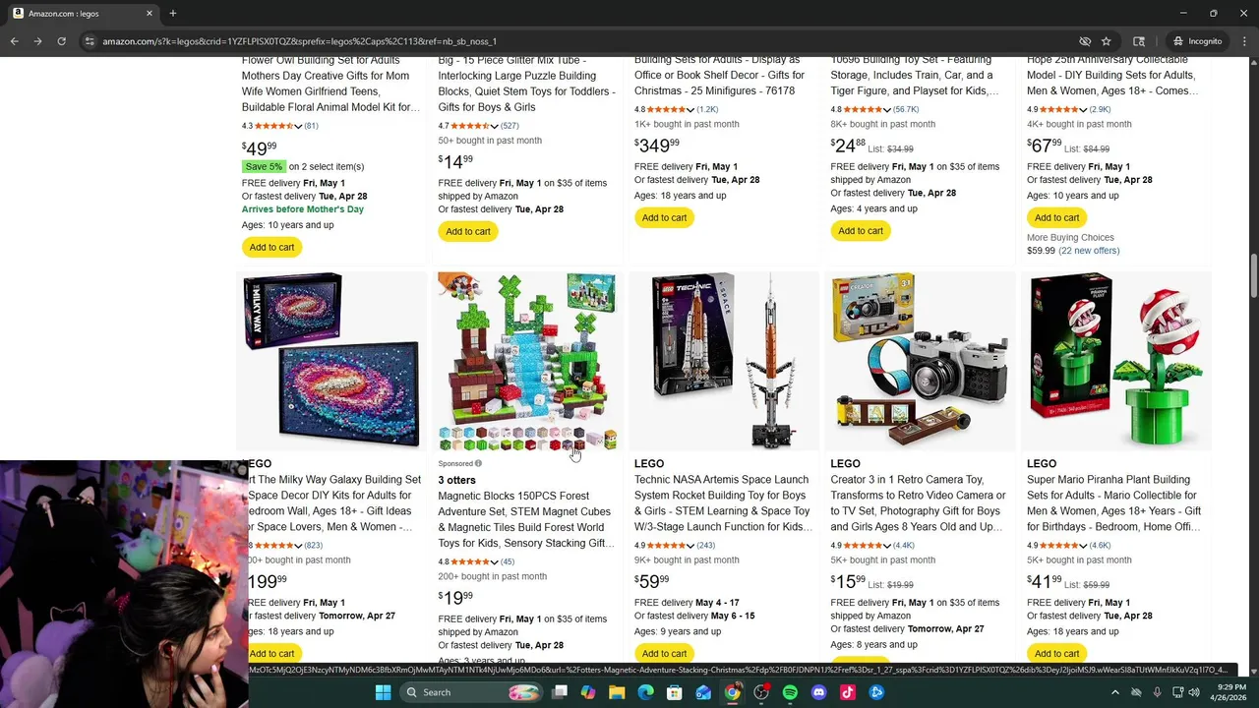Screen dimensions: 1259x708
Task: Open Discord from the taskbar
Action: click(818, 692)
